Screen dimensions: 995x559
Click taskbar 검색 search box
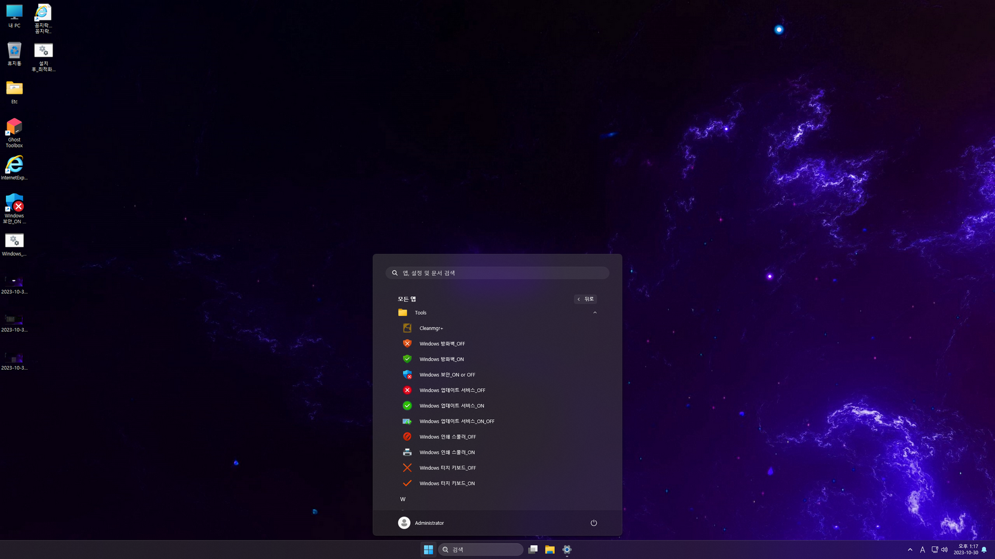coord(480,549)
